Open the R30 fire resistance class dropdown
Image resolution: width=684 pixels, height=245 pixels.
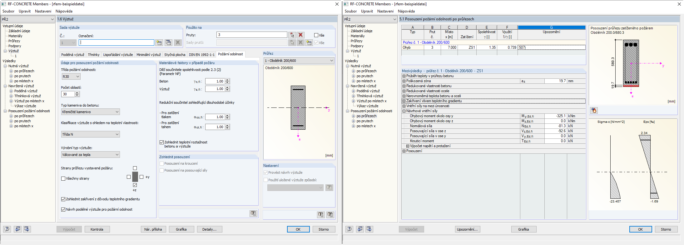point(71,77)
